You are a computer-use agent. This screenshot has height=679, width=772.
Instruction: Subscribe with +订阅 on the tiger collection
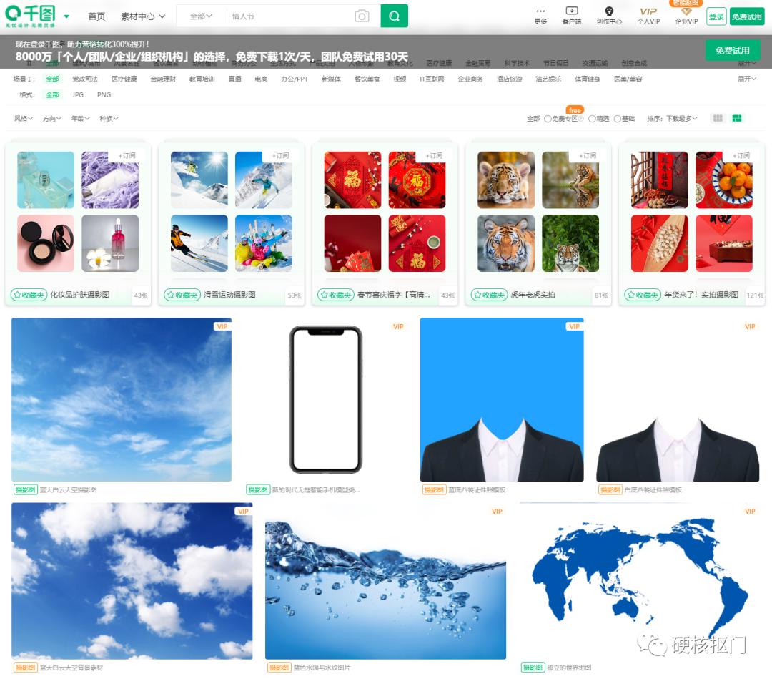588,156
